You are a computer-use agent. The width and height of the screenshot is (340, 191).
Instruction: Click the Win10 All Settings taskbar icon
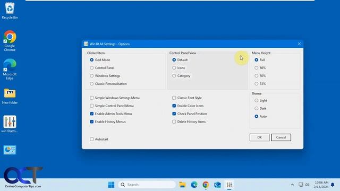[229, 185]
